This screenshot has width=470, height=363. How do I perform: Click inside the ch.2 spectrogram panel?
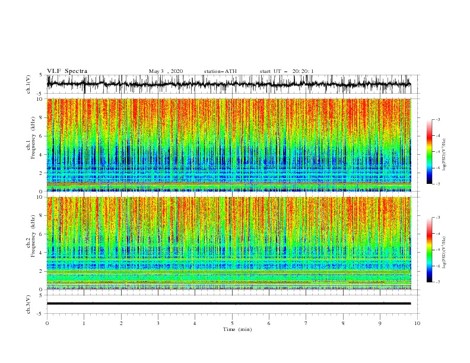pyautogui.click(x=228, y=243)
